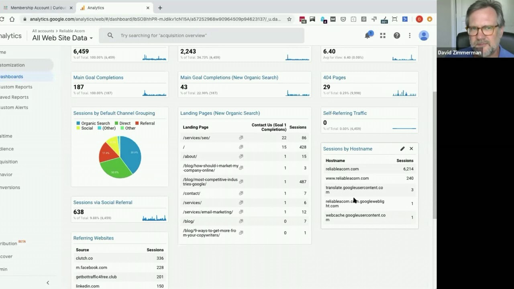Open the /contact/ landing page link icon
The image size is (514, 289).
(x=241, y=193)
